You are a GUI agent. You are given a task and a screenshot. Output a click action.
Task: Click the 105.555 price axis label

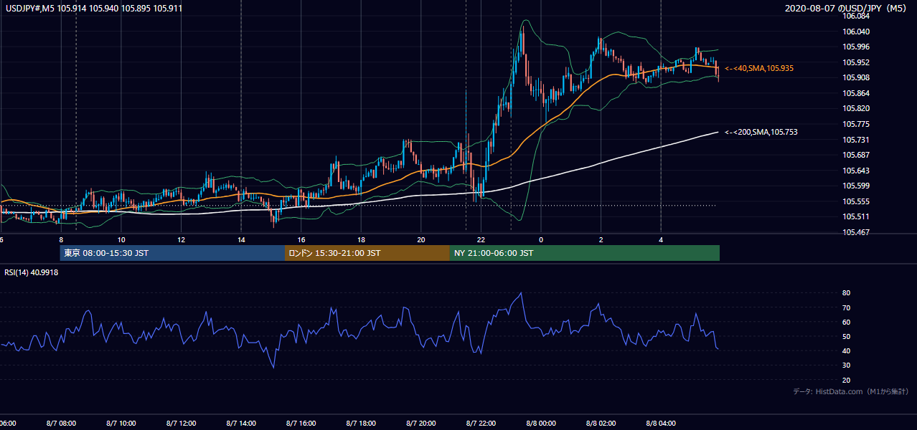856,201
